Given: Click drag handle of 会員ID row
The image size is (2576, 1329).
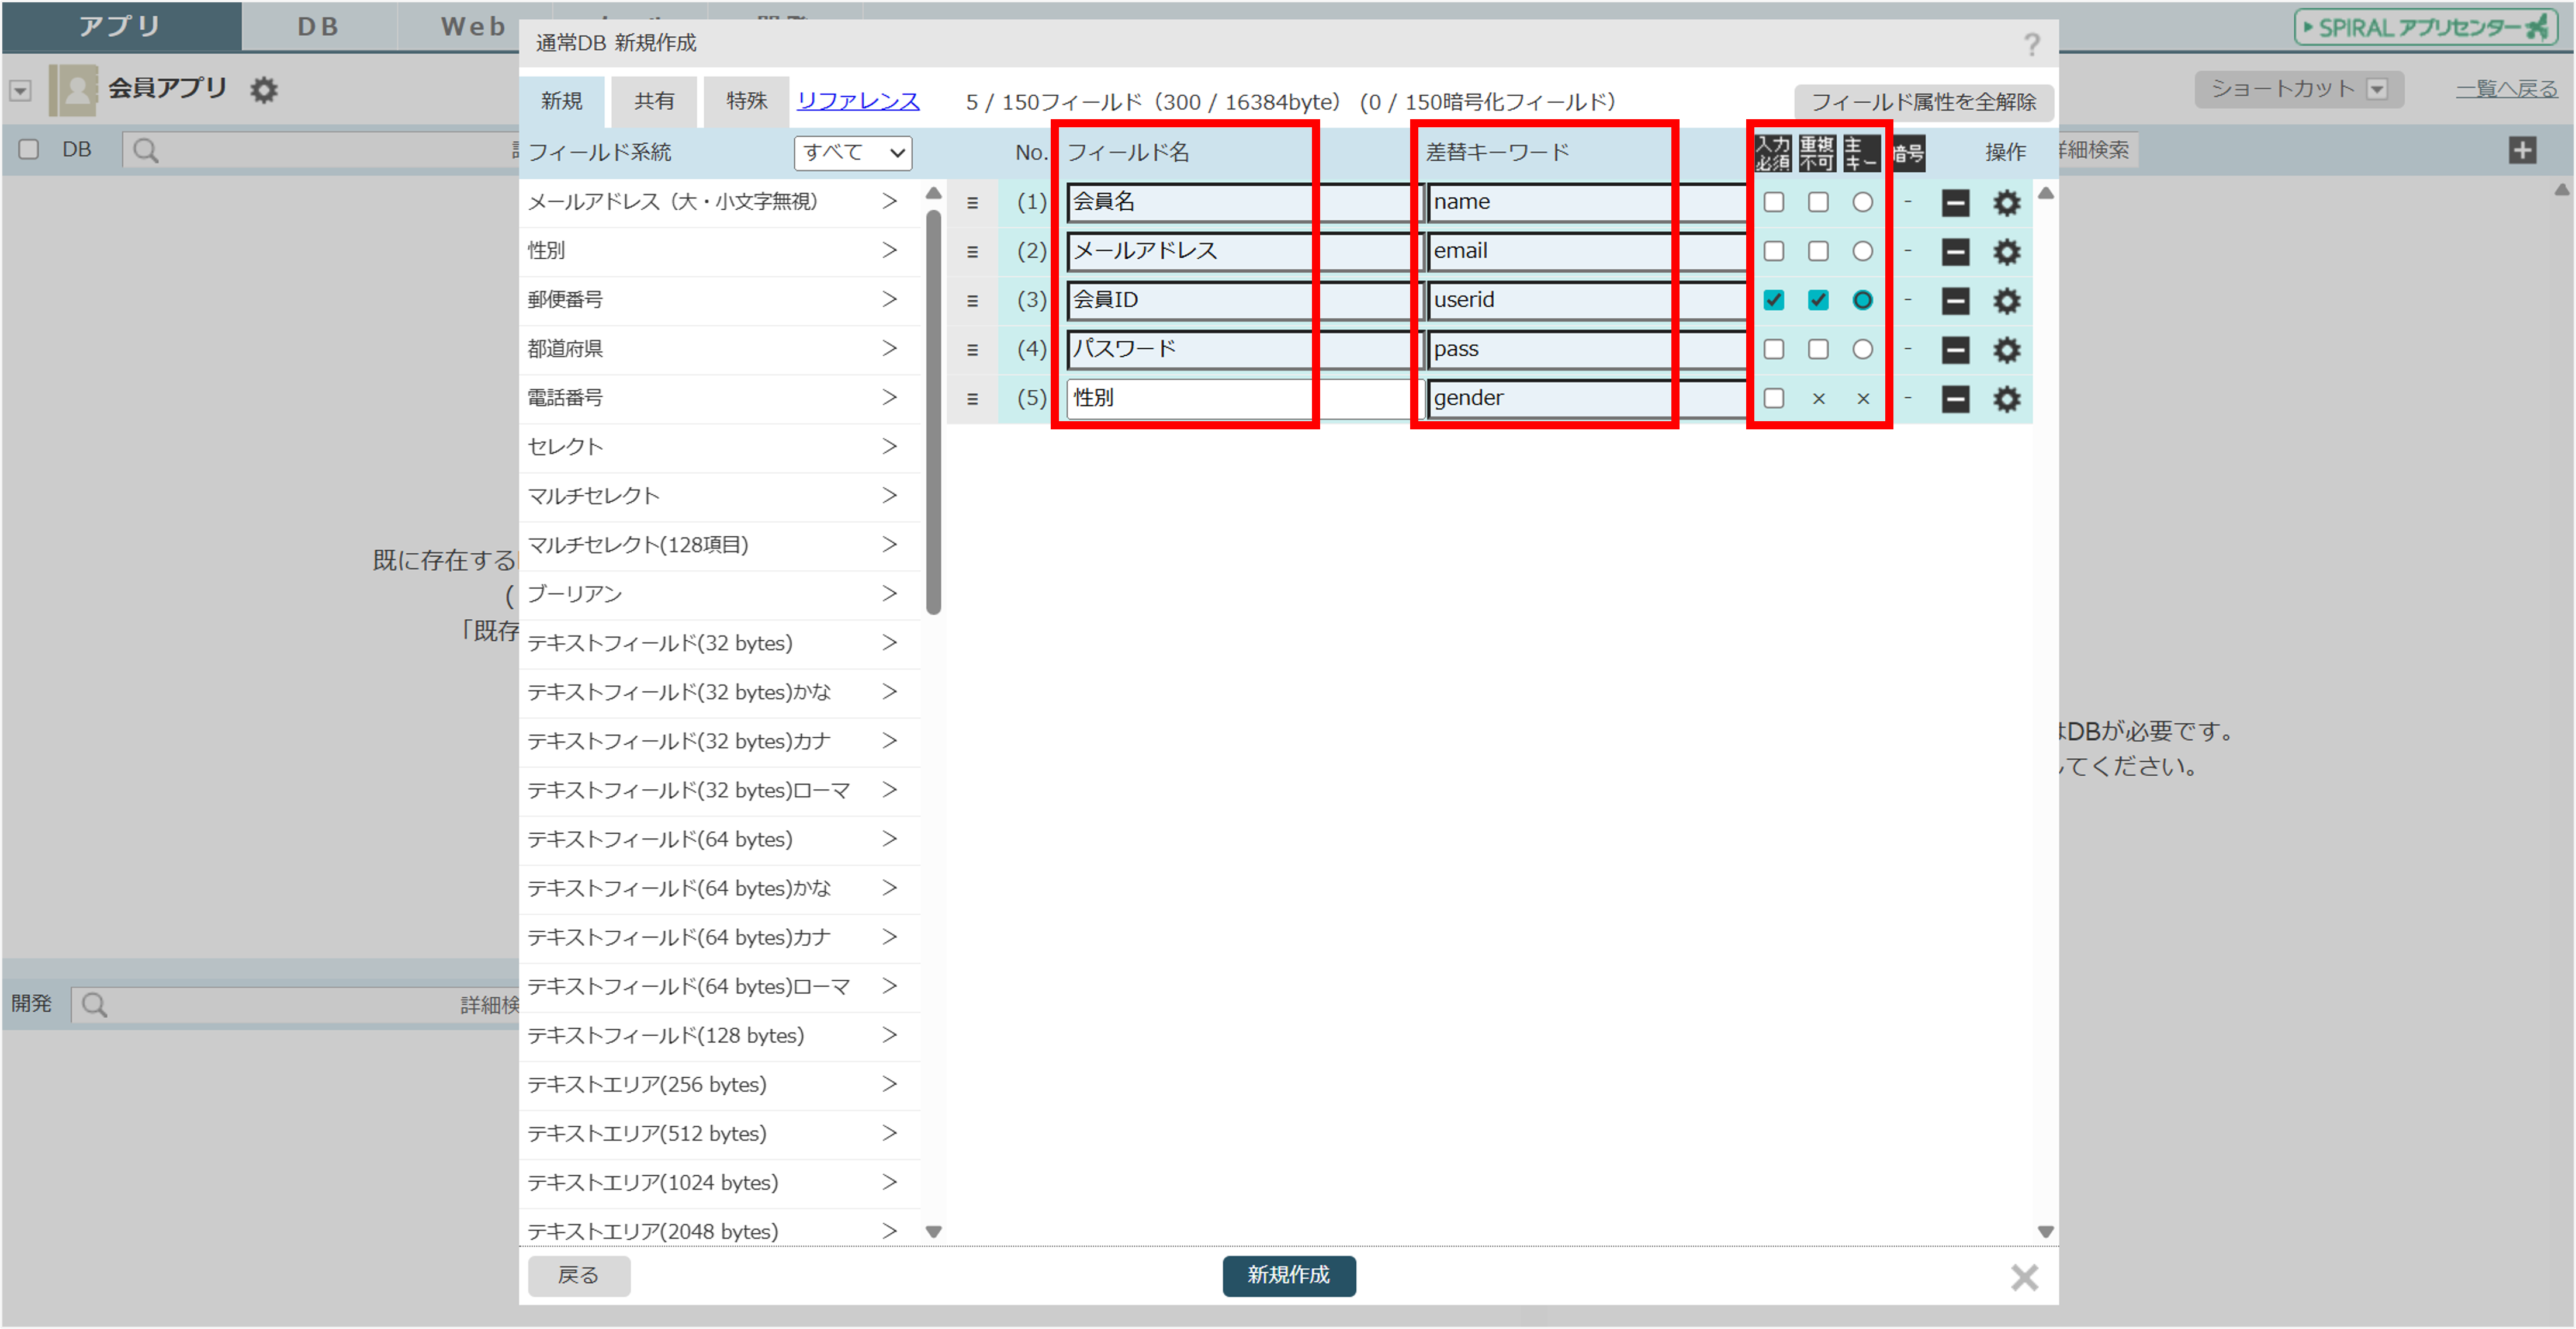Looking at the screenshot, I should [972, 301].
